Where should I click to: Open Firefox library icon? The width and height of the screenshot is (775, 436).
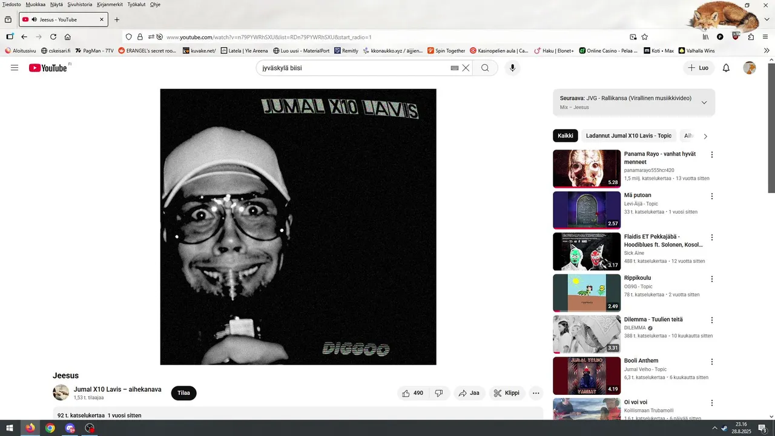[x=705, y=37]
